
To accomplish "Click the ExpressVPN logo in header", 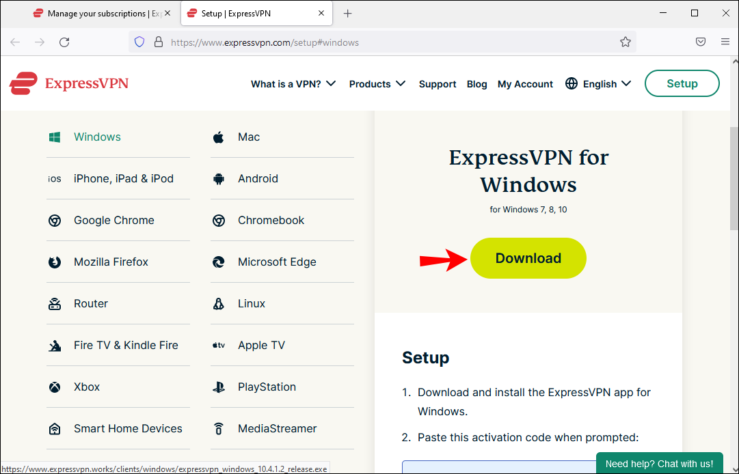I will pyautogui.click(x=69, y=84).
